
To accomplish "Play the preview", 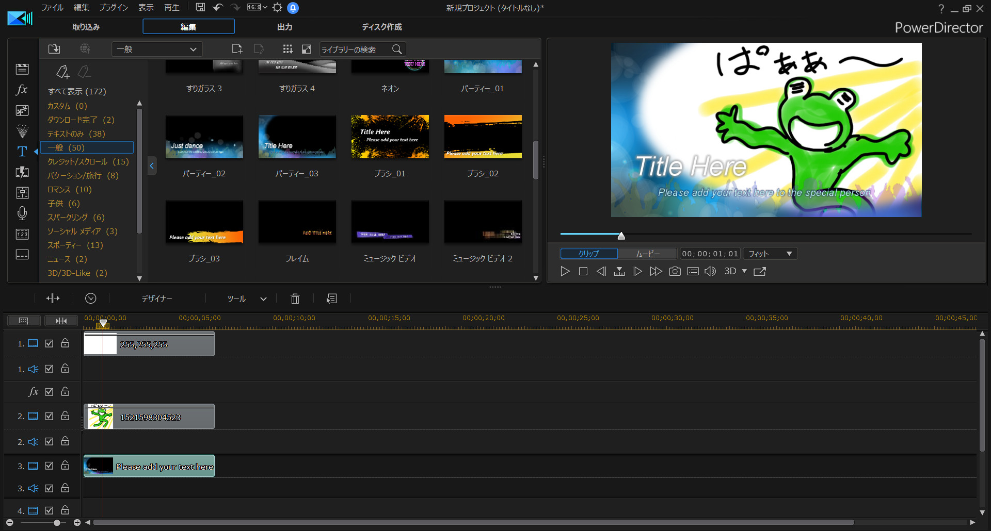I will [565, 271].
